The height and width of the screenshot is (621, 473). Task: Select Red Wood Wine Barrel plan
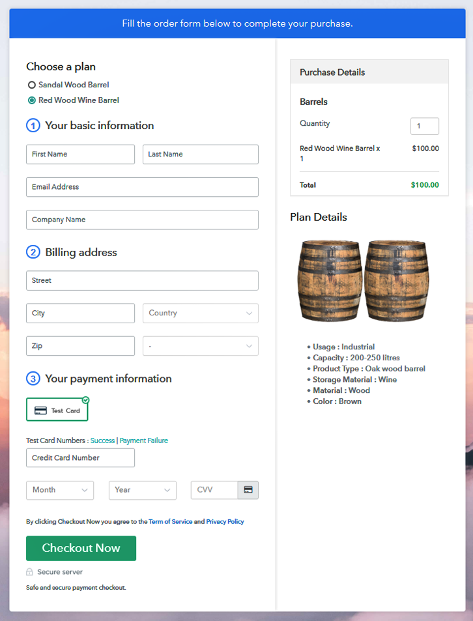(x=31, y=100)
